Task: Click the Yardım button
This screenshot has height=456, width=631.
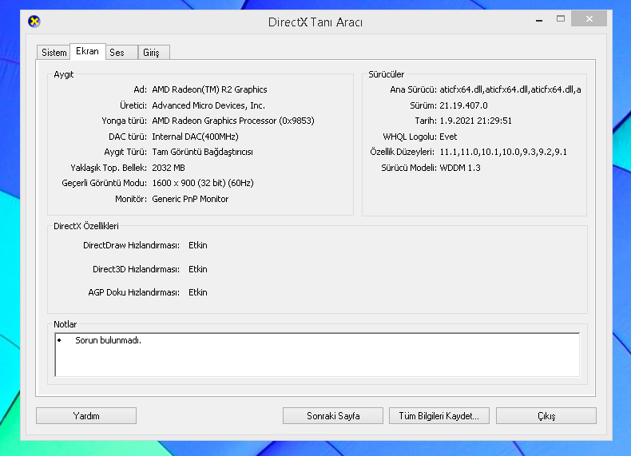Action: click(x=86, y=416)
